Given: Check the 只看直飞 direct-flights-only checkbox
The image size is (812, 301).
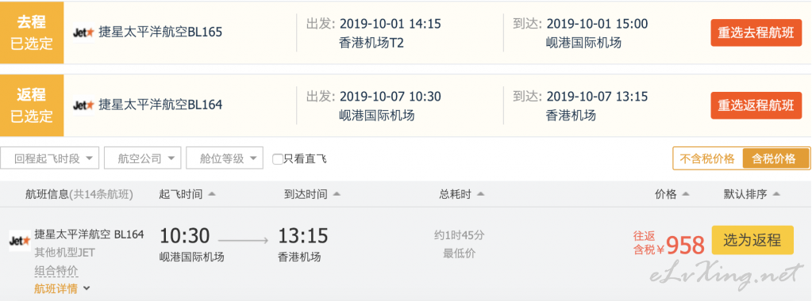Looking at the screenshot, I should 278,159.
